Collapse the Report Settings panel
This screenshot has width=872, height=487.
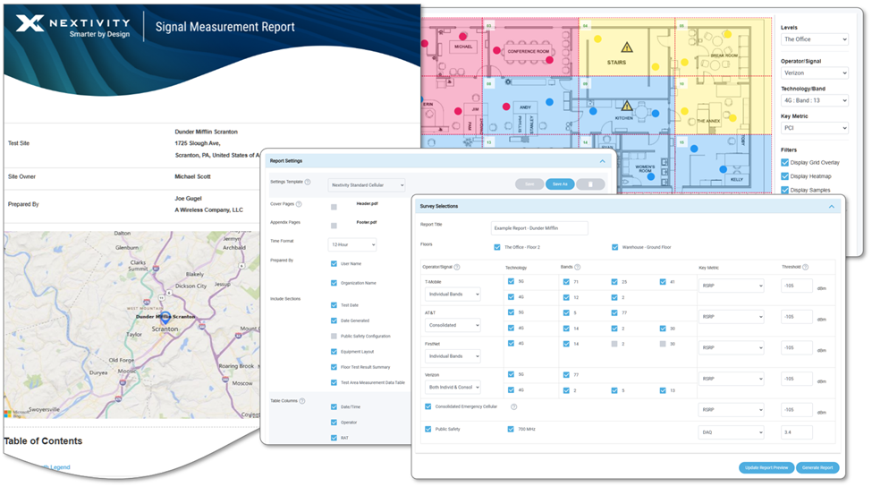click(x=602, y=161)
